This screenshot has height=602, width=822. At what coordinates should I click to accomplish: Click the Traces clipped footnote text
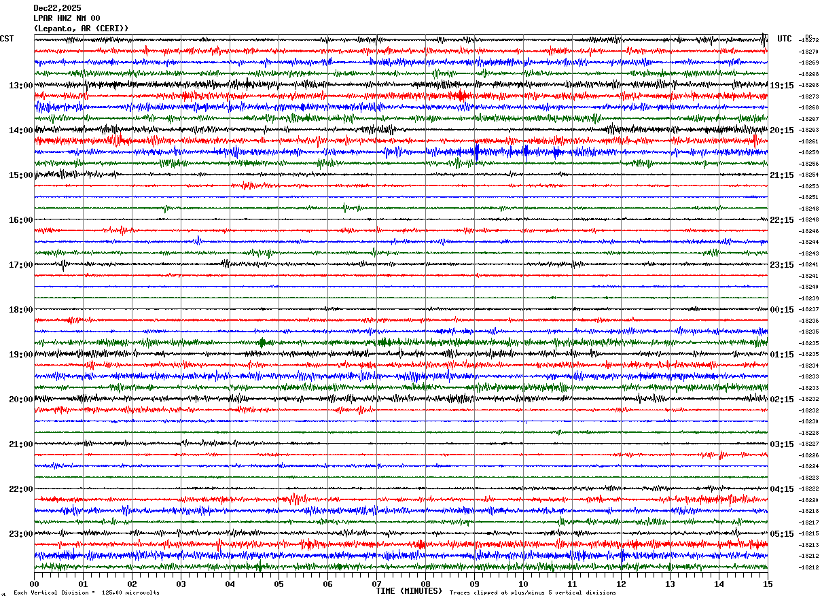coord(533,592)
